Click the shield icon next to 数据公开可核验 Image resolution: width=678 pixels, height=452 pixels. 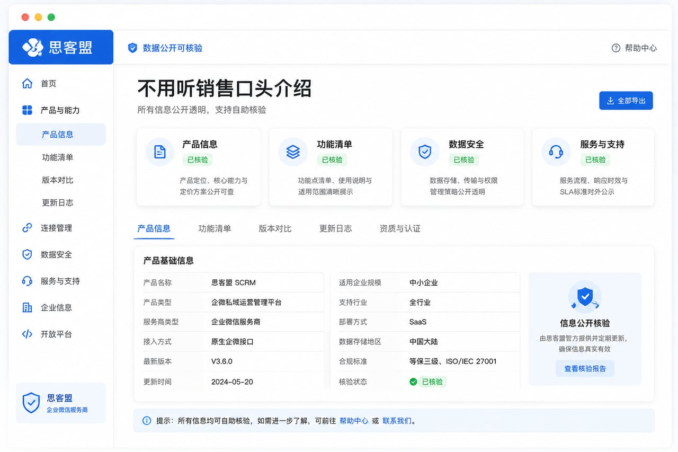point(132,48)
